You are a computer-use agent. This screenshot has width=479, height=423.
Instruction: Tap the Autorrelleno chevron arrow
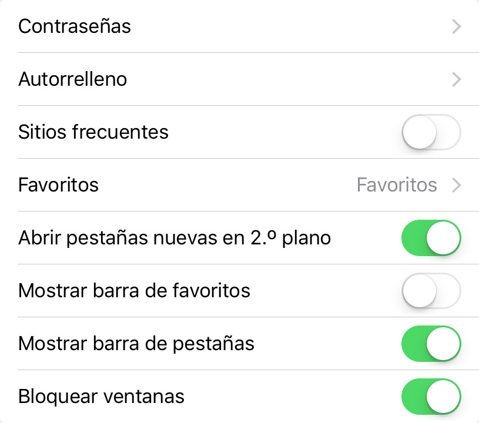pyautogui.click(x=456, y=79)
